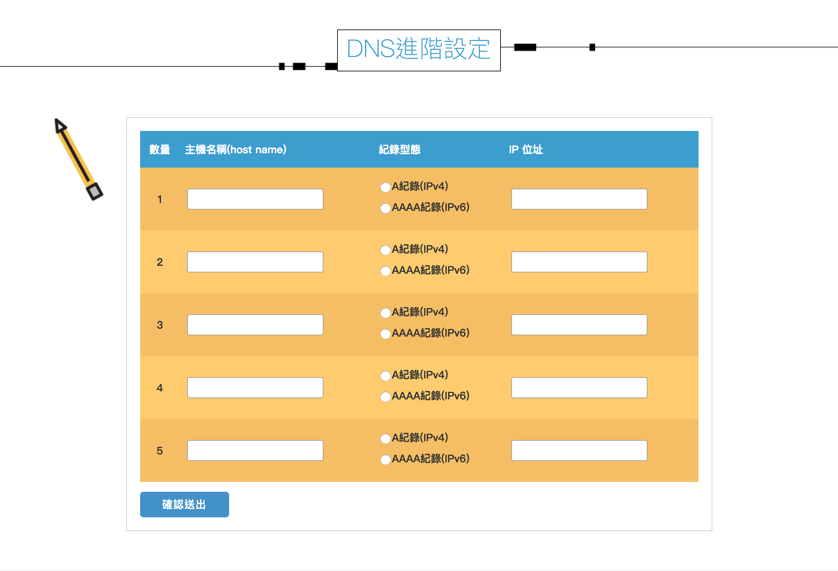
Task: Pick AAAA紀錄(IPv6) option in row 3
Action: point(385,333)
